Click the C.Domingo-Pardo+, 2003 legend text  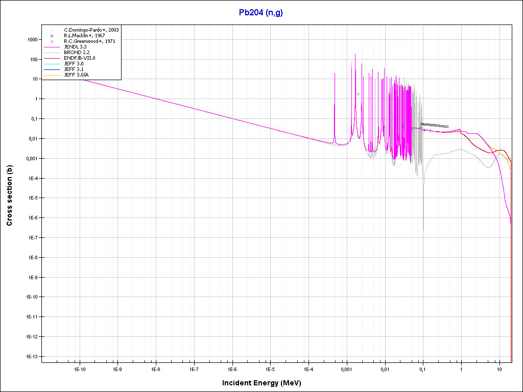point(91,30)
